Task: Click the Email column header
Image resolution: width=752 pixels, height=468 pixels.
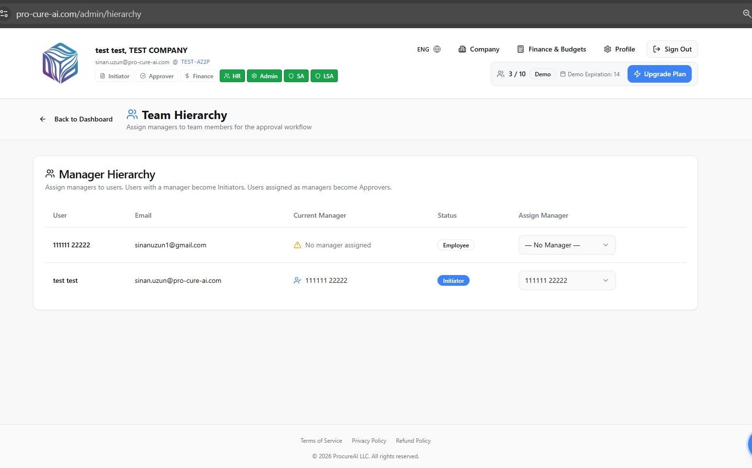Action: pyautogui.click(x=143, y=215)
